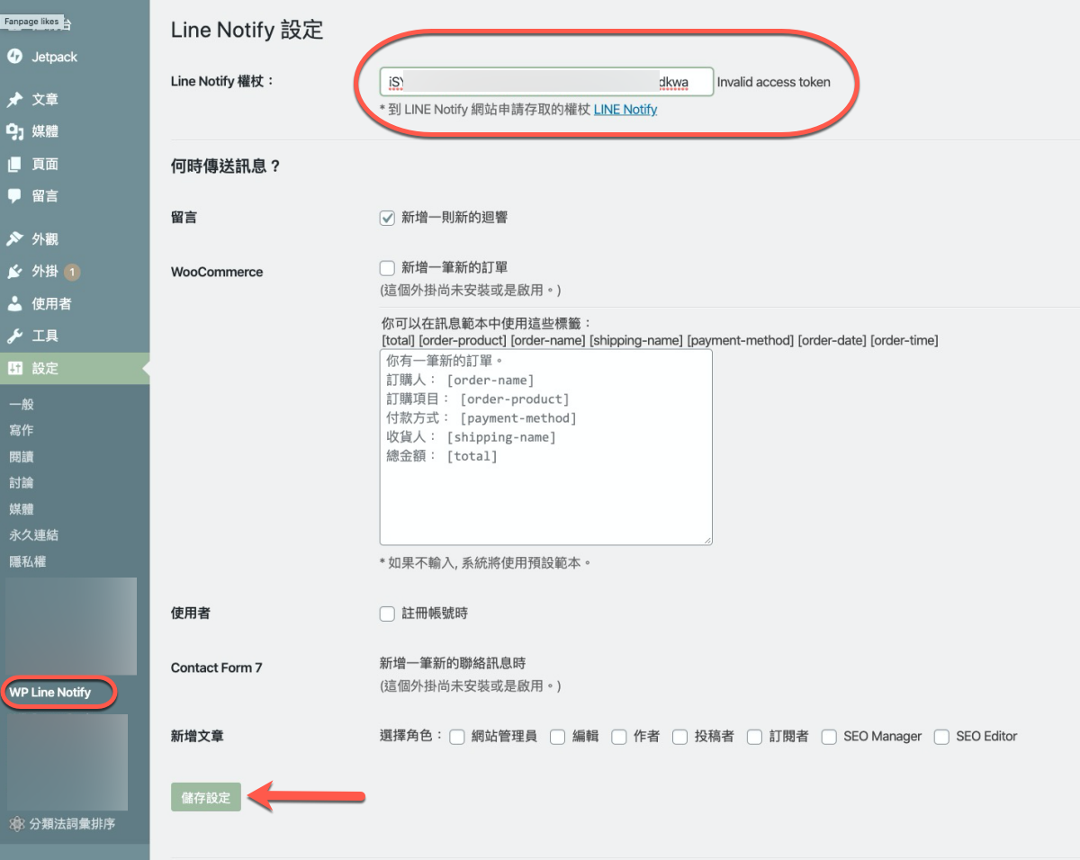This screenshot has height=860, width=1080.
Task: Click the [order-product] tag text
Action: click(x=463, y=340)
